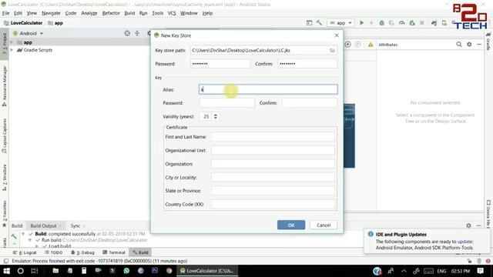Click the target locate icon in Project panel

tap(127, 33)
